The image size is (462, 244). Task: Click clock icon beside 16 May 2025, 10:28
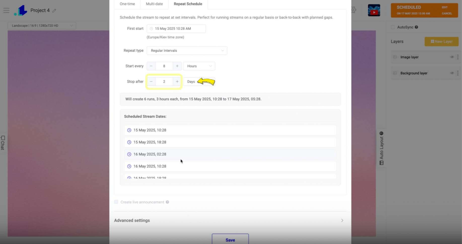tap(129, 166)
